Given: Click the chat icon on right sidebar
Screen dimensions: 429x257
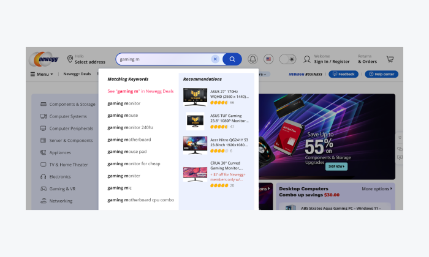Looking at the screenshot, I should (400, 149).
